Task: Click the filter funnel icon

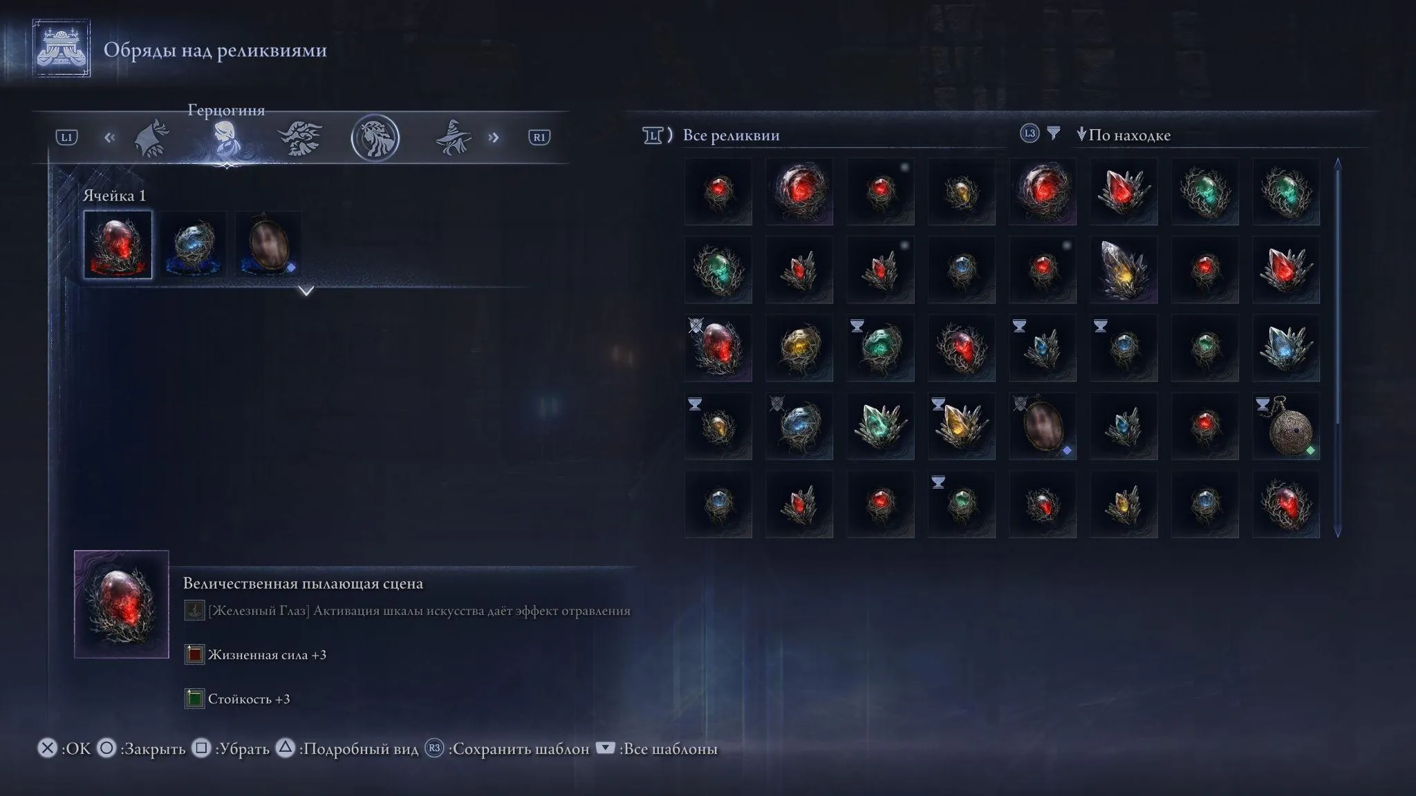Action: click(1053, 133)
